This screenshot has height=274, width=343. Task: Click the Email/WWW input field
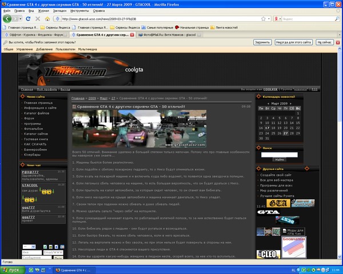point(53,252)
